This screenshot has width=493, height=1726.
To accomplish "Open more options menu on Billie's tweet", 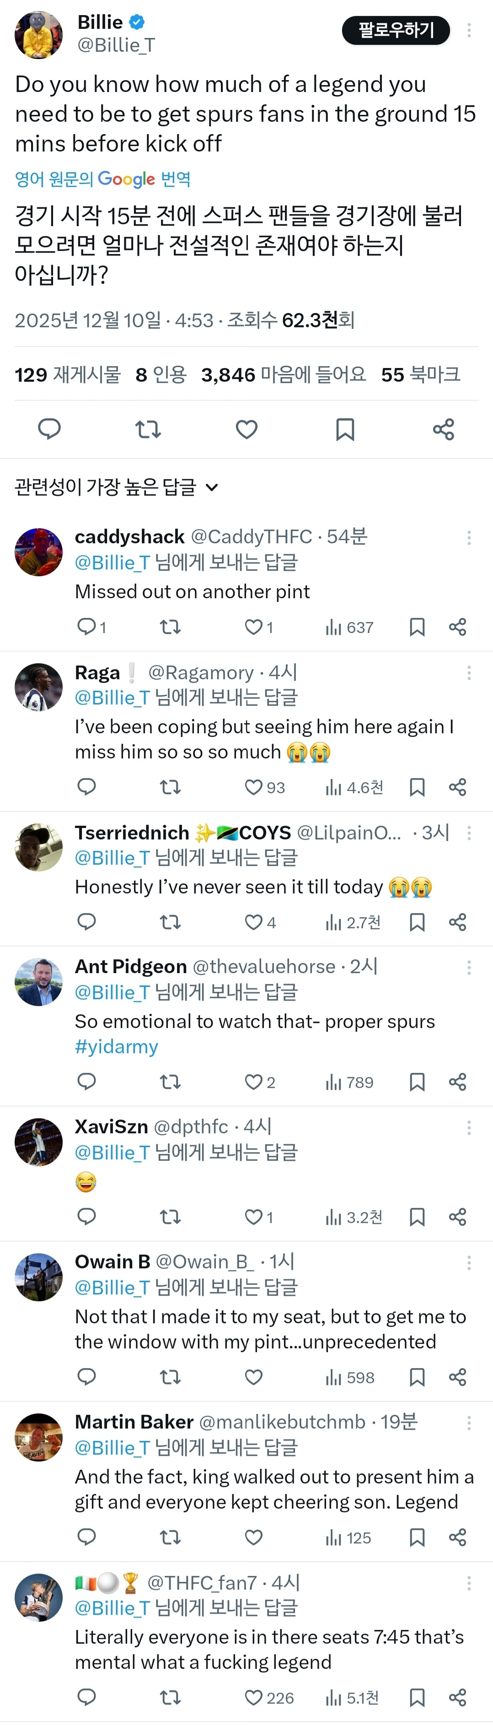I will [x=469, y=30].
